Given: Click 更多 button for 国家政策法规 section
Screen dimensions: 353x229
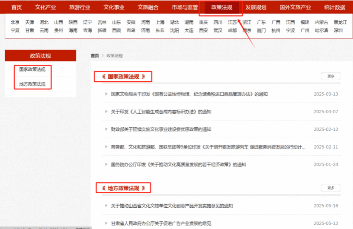Looking at the screenshot, I should [331, 76].
